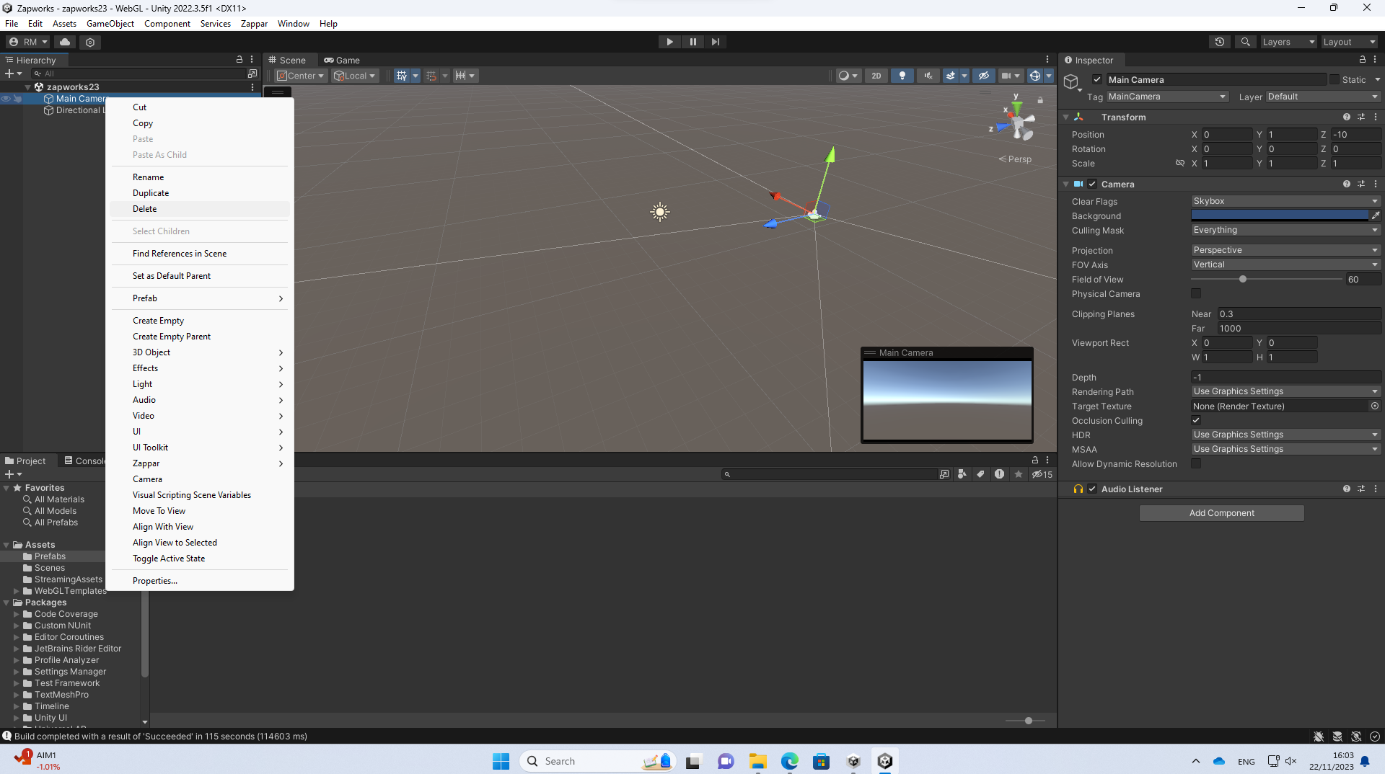Click the Pause button in toolbar

click(692, 42)
